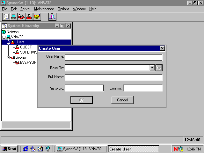Viewport: 204px width, 153px height.
Task: Select the Network label in tree
Action: pos(13,32)
